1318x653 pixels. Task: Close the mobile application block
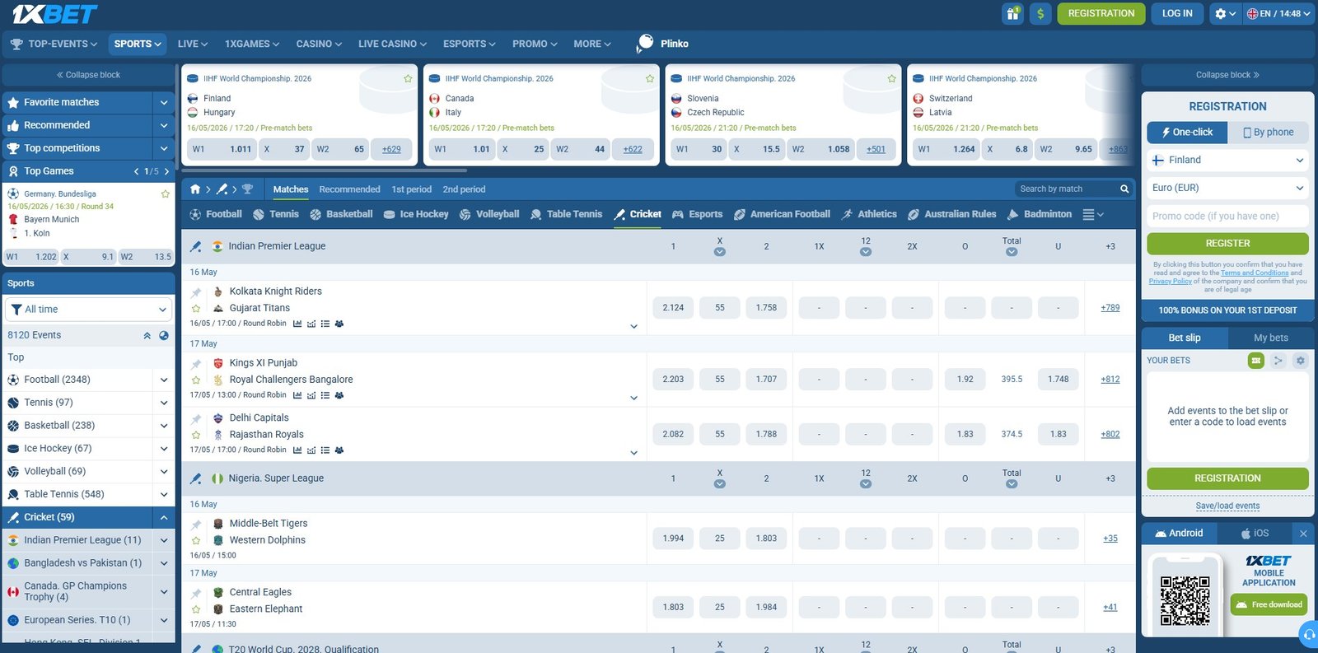click(x=1303, y=534)
